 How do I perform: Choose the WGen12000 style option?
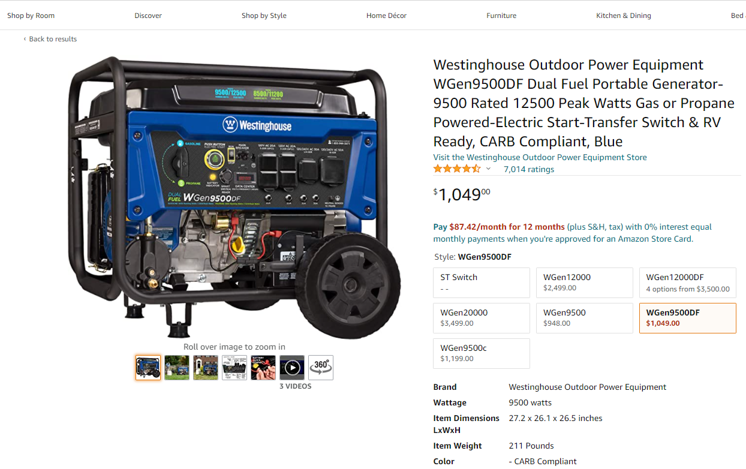point(585,283)
